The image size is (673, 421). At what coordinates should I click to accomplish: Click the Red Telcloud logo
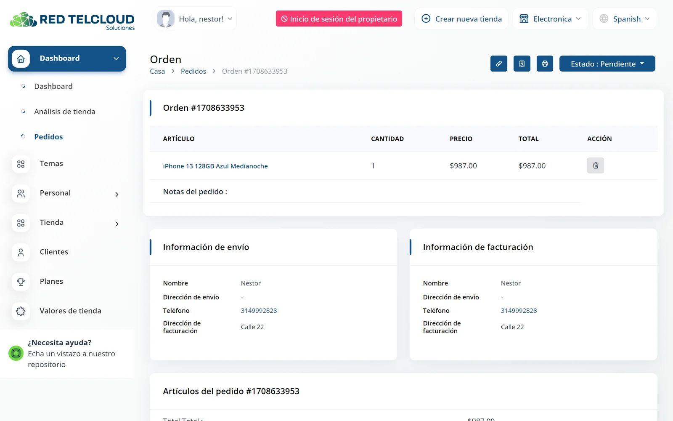pyautogui.click(x=72, y=20)
